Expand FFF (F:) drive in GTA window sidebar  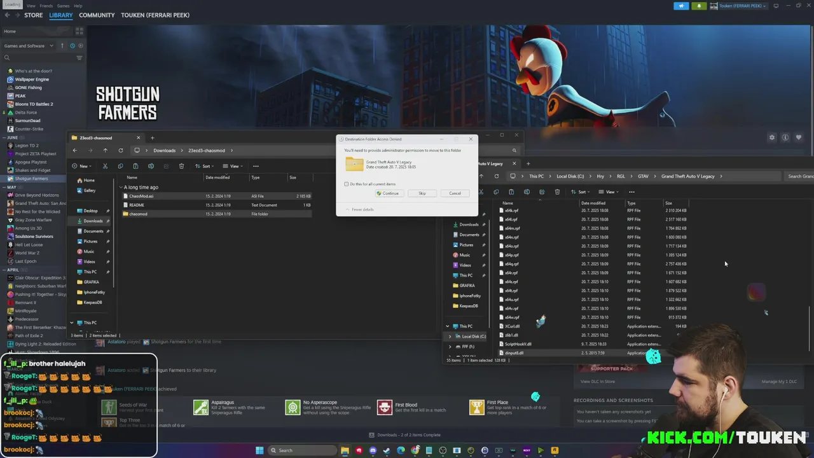[450, 347]
